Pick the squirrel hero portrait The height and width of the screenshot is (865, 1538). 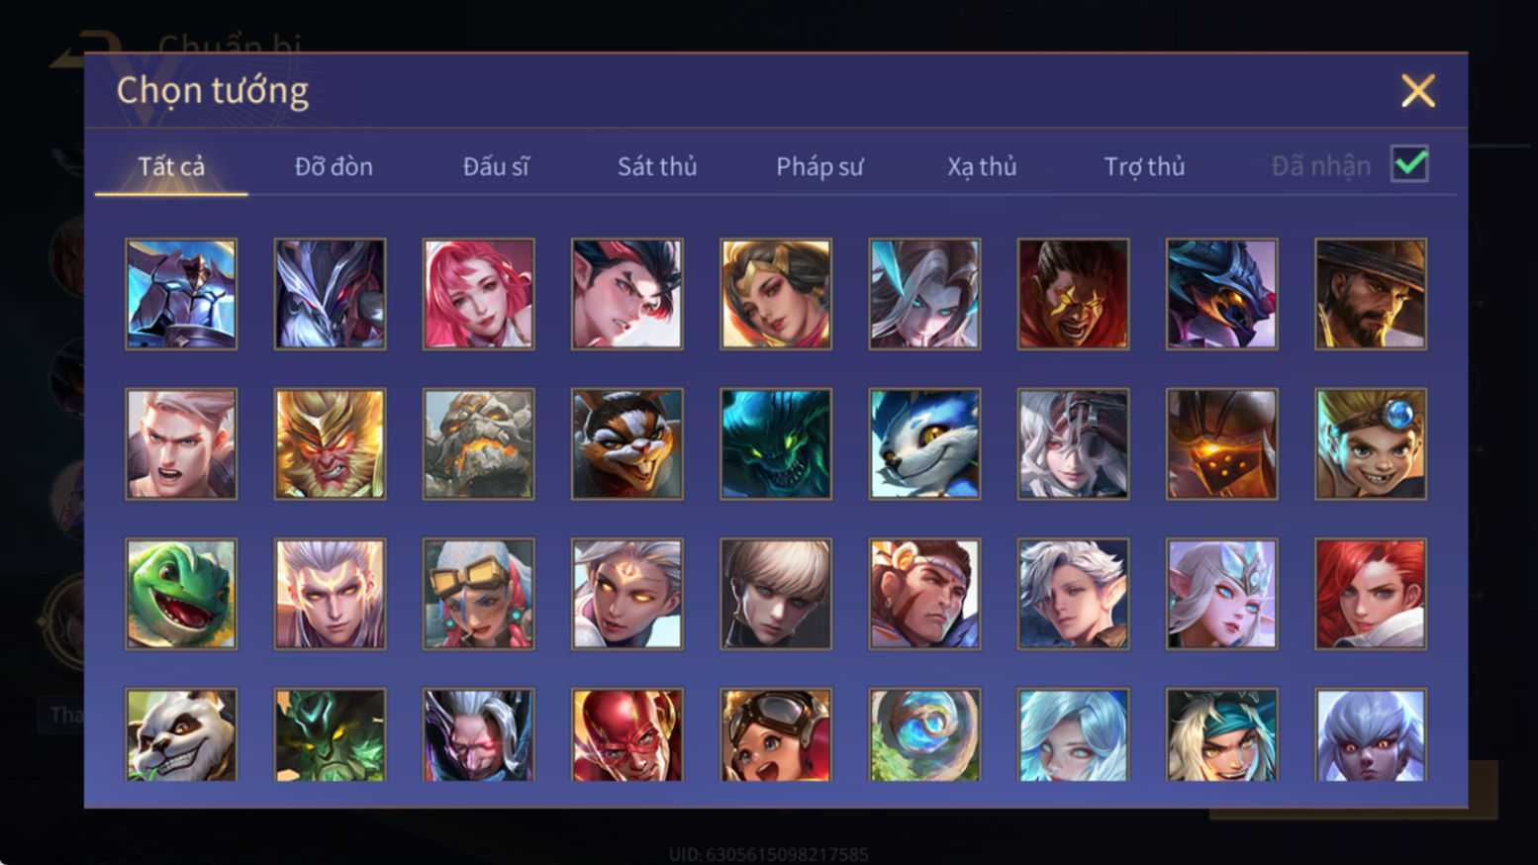pos(626,443)
